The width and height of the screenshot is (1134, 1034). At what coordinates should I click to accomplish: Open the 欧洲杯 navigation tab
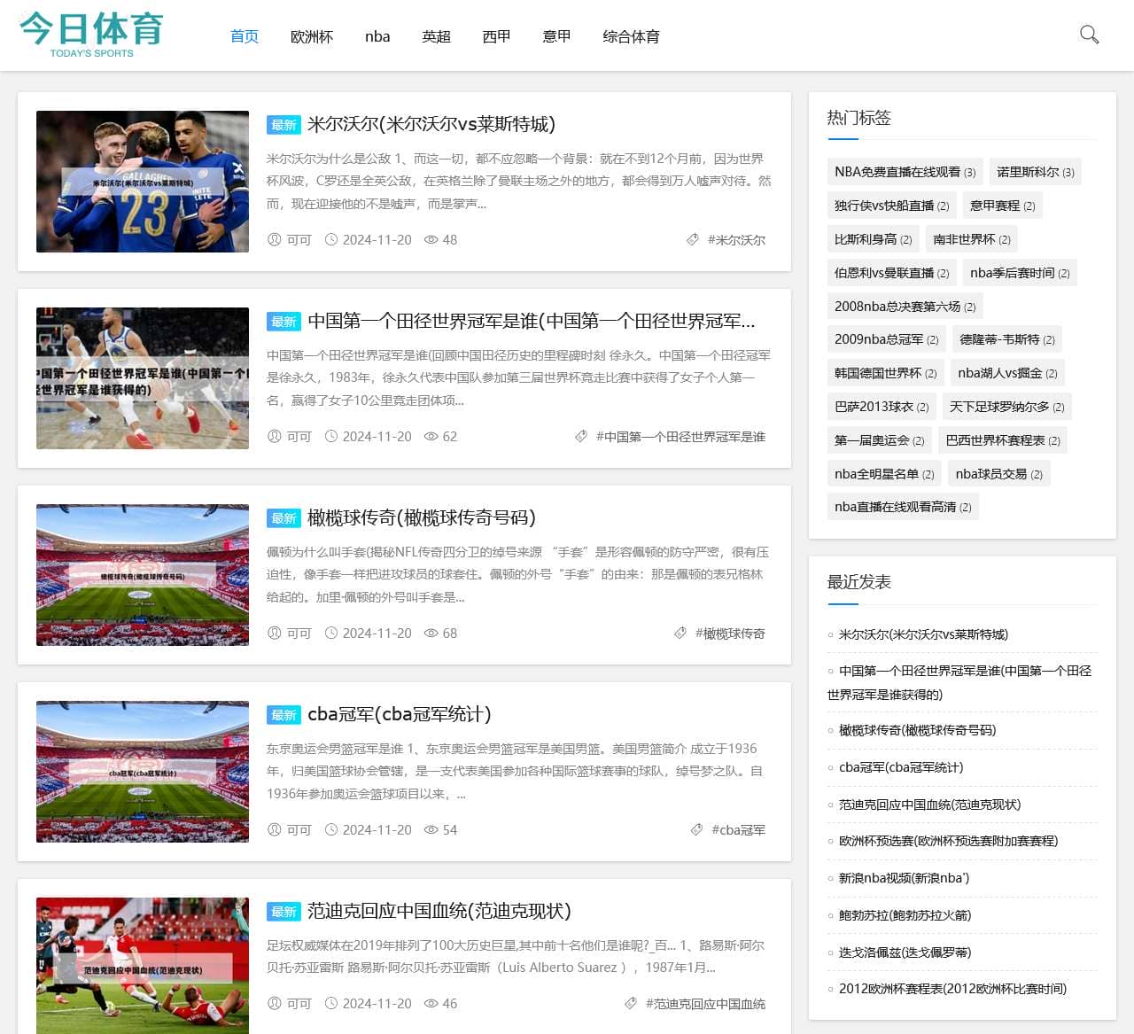312,36
